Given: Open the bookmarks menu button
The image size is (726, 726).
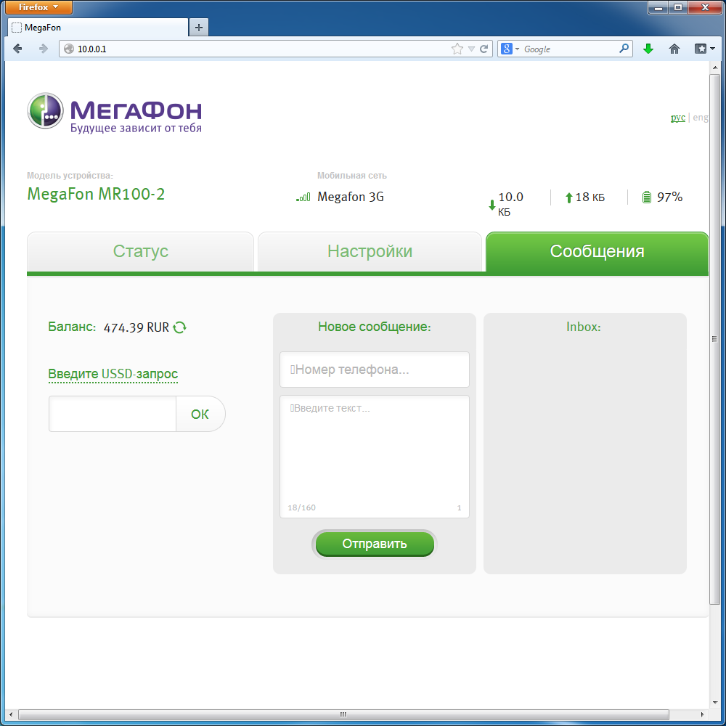Looking at the screenshot, I should click(704, 49).
